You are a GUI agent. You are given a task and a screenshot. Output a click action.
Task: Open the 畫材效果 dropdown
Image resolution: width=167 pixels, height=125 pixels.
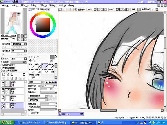(x=25, y=51)
